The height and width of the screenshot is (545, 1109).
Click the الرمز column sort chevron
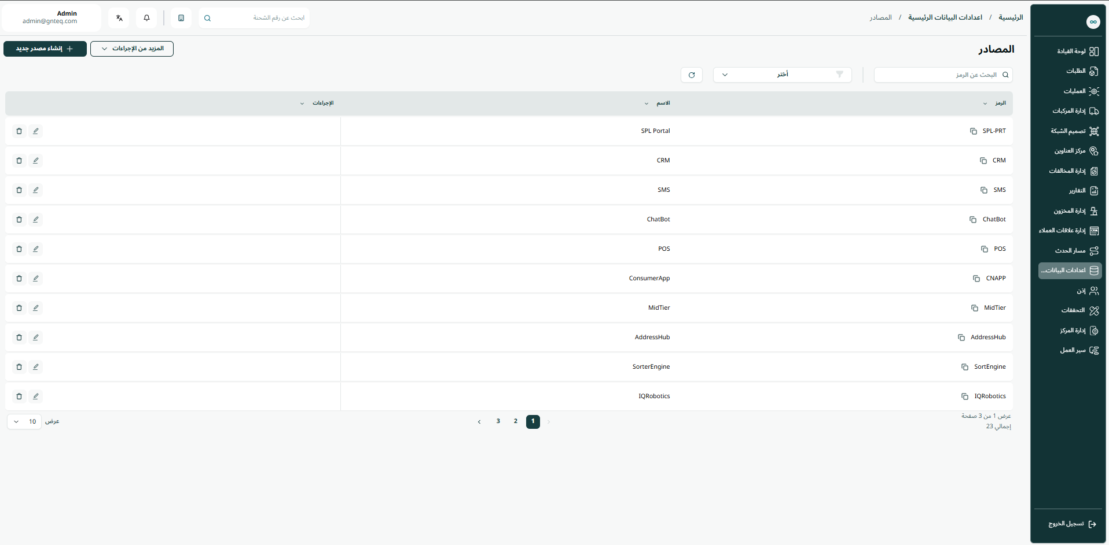click(985, 103)
